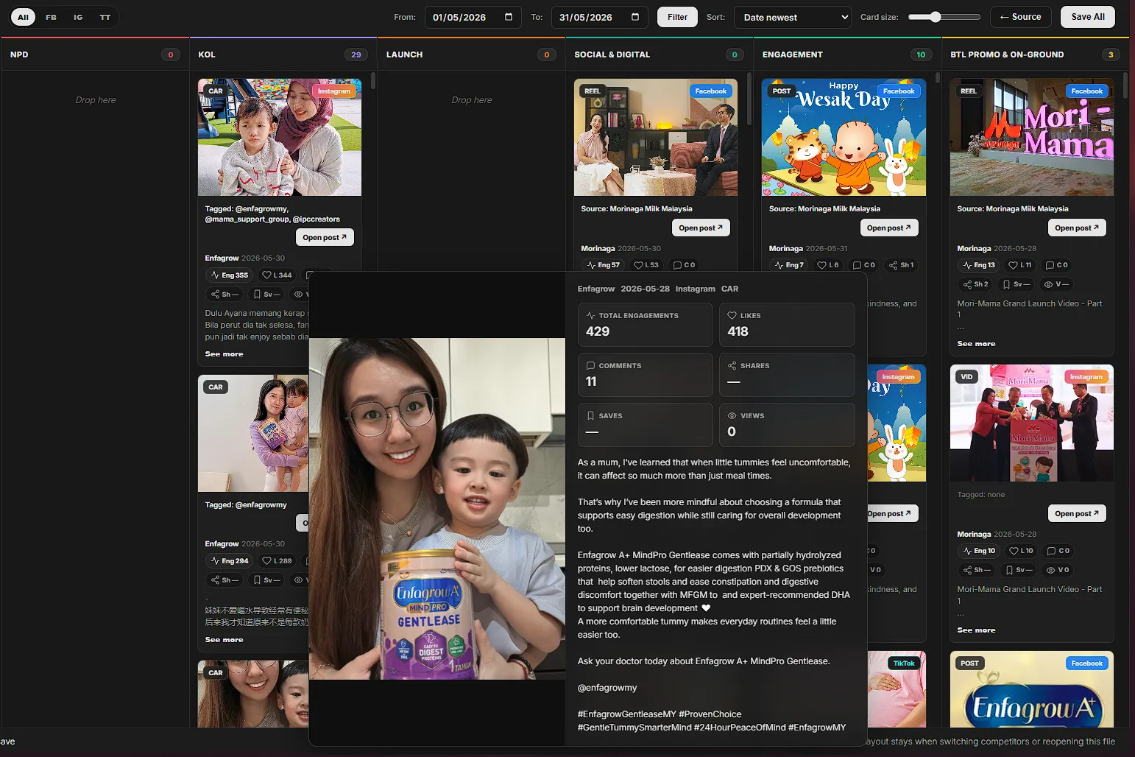Expand See more on the Chinese caption card
Viewport: 1135px width, 757px height.
(x=224, y=640)
